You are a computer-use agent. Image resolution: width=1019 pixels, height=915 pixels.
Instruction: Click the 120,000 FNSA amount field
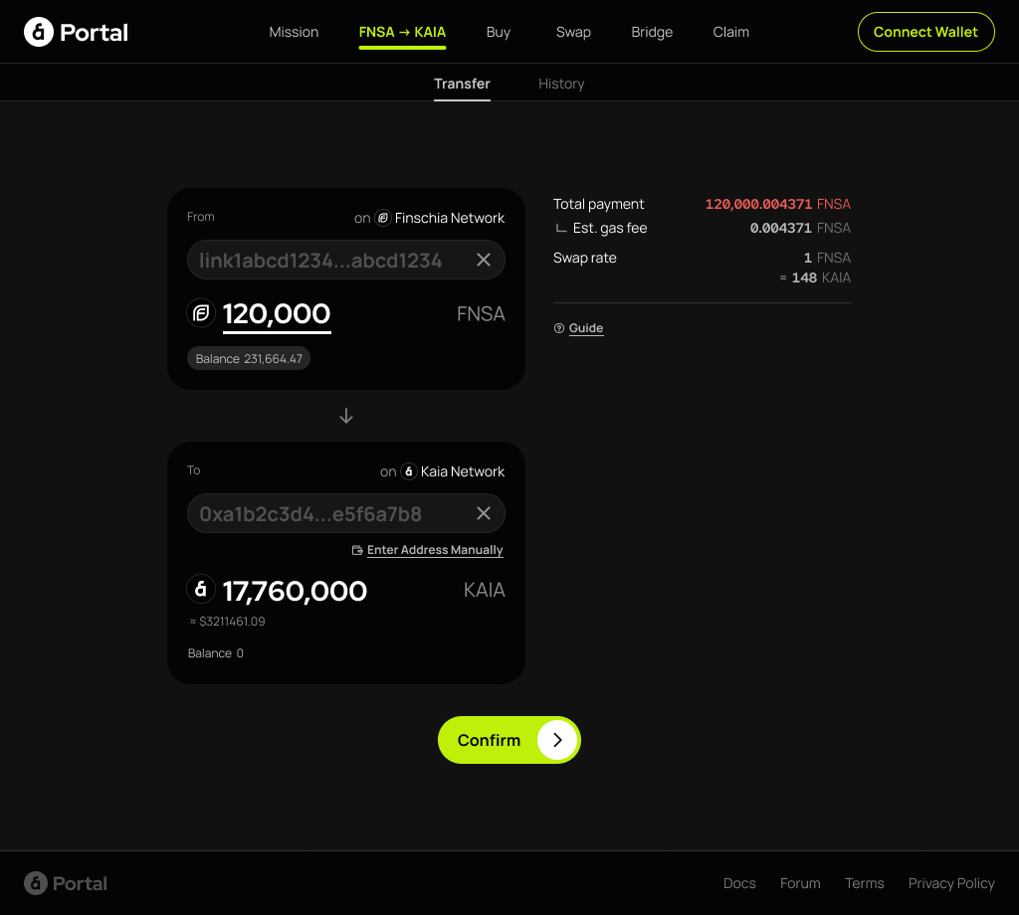coord(277,314)
